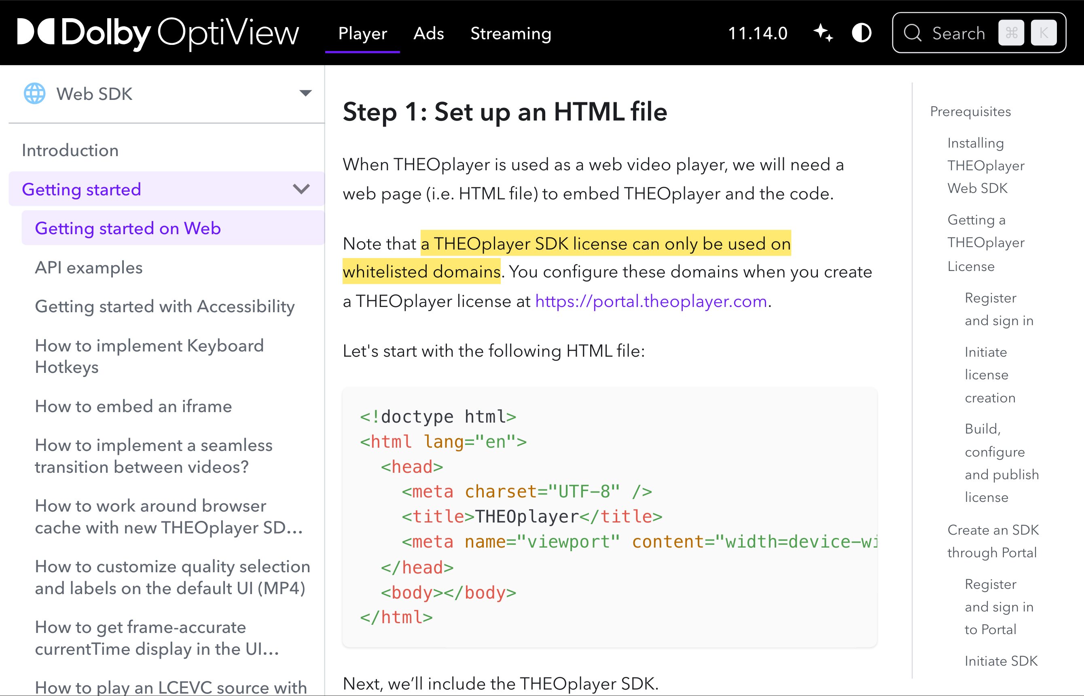
Task: Switch to the Streaming tab
Action: coord(511,34)
